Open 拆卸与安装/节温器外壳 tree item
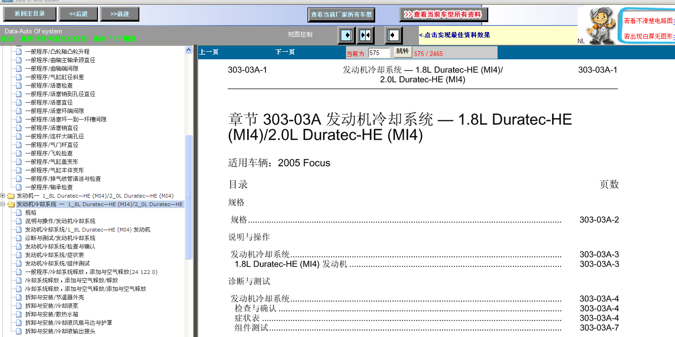Viewport: 675px width, 337px height. point(54,297)
